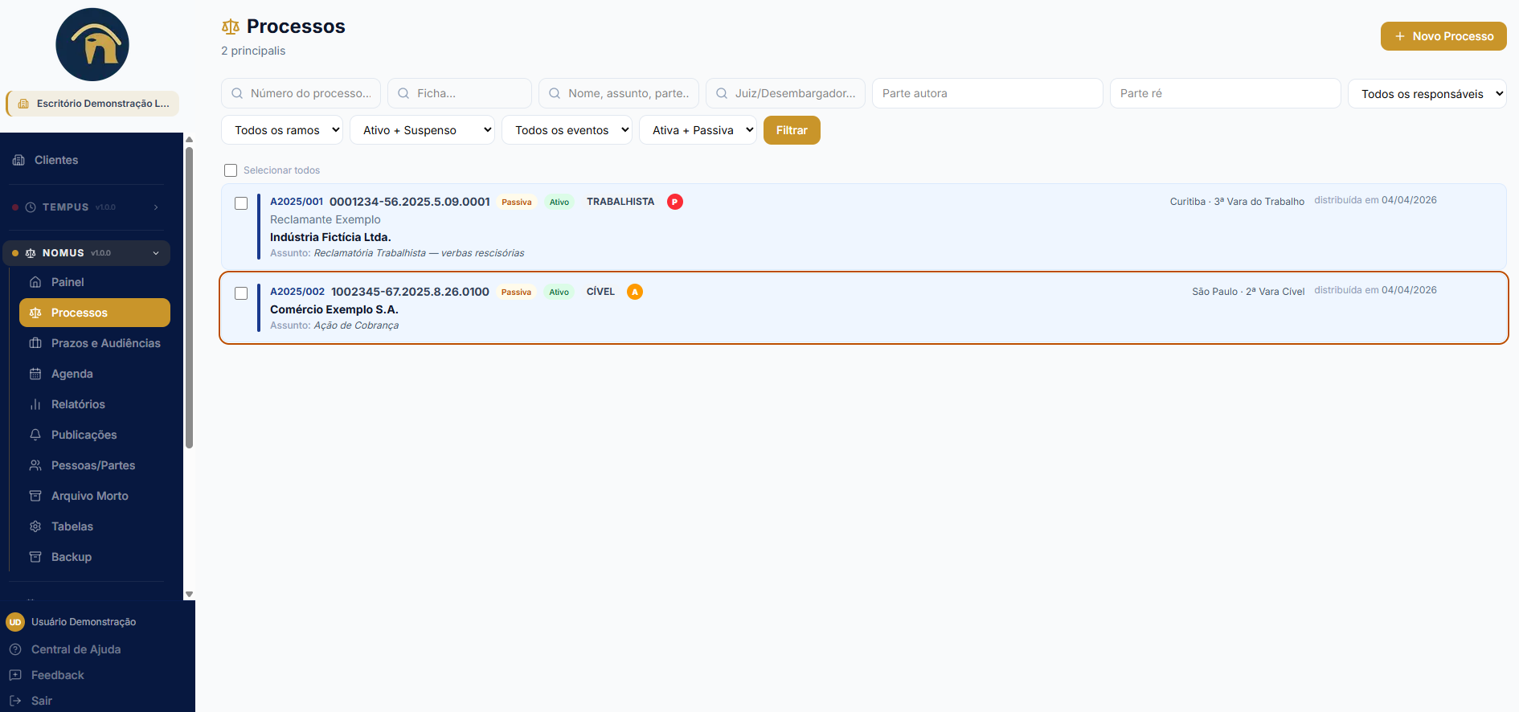Check the Selecionar todos checkbox
Image resolution: width=1519 pixels, height=712 pixels.
pyautogui.click(x=231, y=170)
